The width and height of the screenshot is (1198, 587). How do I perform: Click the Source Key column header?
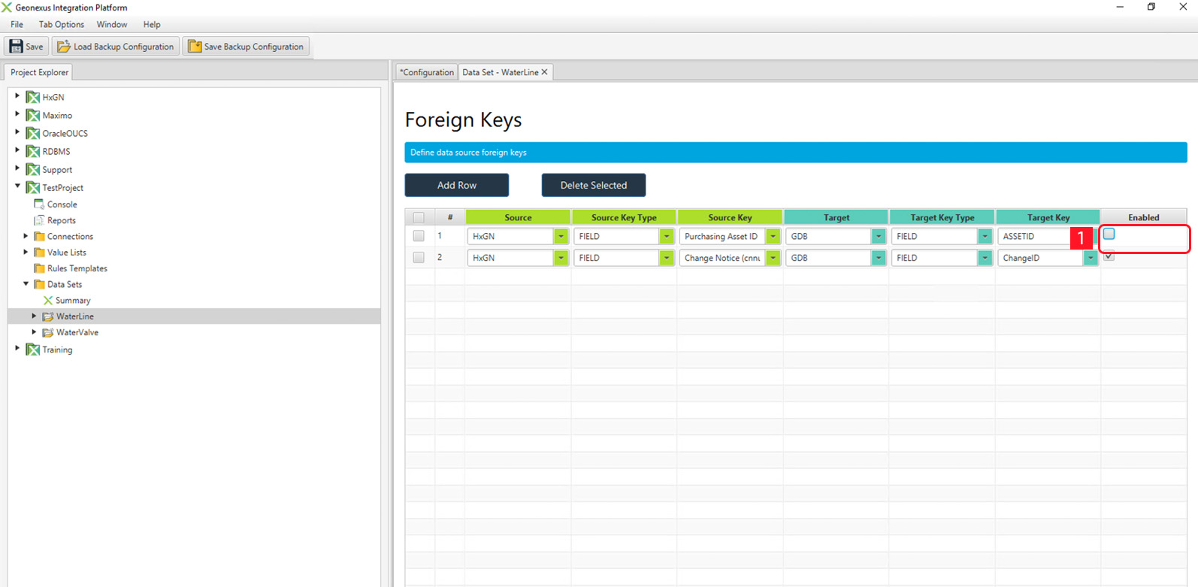pos(730,217)
